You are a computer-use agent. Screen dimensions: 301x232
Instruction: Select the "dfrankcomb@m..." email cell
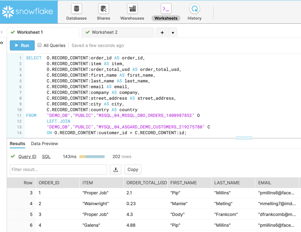(x=277, y=214)
